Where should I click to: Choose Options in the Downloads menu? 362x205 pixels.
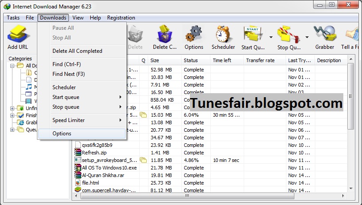[82, 134]
